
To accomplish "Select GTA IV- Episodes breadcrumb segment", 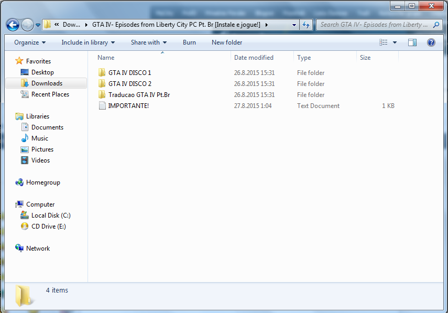I will [x=176, y=25].
